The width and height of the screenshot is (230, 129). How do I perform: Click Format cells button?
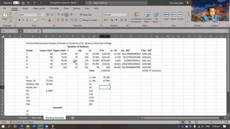180,17
